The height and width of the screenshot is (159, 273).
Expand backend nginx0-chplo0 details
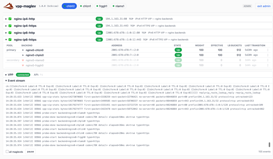(x=23, y=55)
